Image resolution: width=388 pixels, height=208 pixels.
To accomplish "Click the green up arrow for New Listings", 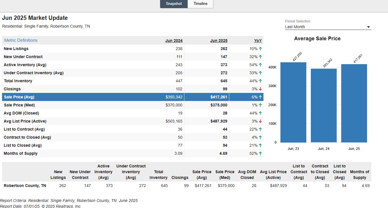I will pyautogui.click(x=260, y=49).
